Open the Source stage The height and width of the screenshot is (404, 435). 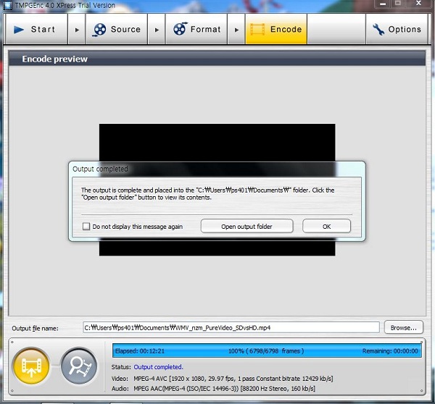116,29
